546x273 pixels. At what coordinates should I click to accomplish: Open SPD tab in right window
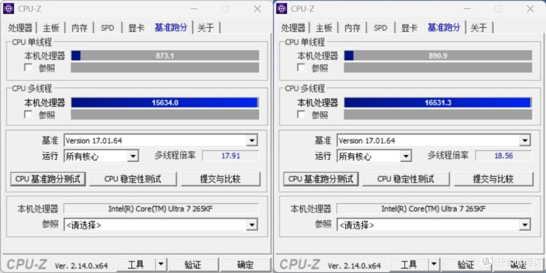(x=381, y=28)
